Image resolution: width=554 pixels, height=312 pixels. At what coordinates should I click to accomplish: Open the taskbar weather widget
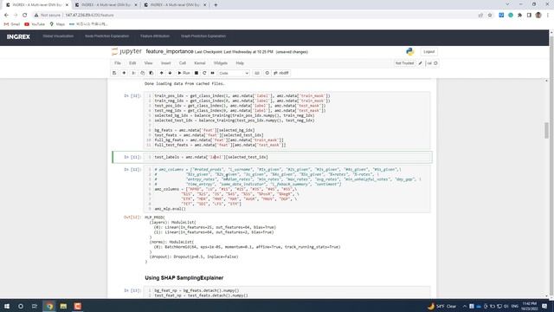pyautogui.click(x=442, y=306)
